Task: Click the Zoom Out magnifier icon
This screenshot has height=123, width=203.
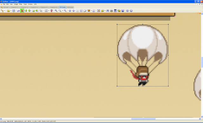Action: 65,11
